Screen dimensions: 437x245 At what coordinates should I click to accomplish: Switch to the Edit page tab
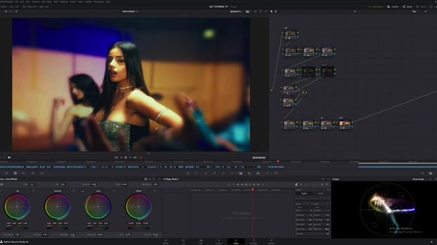(x=201, y=241)
